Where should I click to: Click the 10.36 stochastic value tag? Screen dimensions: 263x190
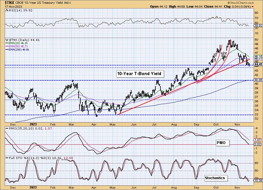[x=258, y=180]
